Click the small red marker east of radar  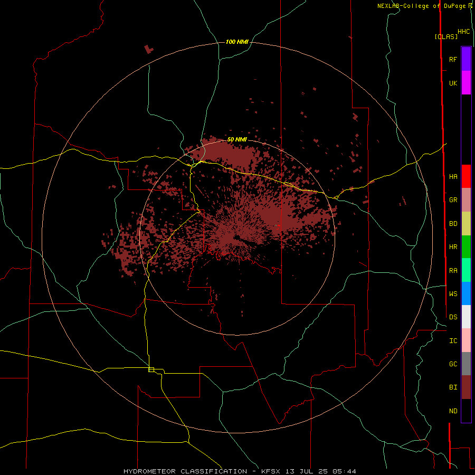[278, 226]
